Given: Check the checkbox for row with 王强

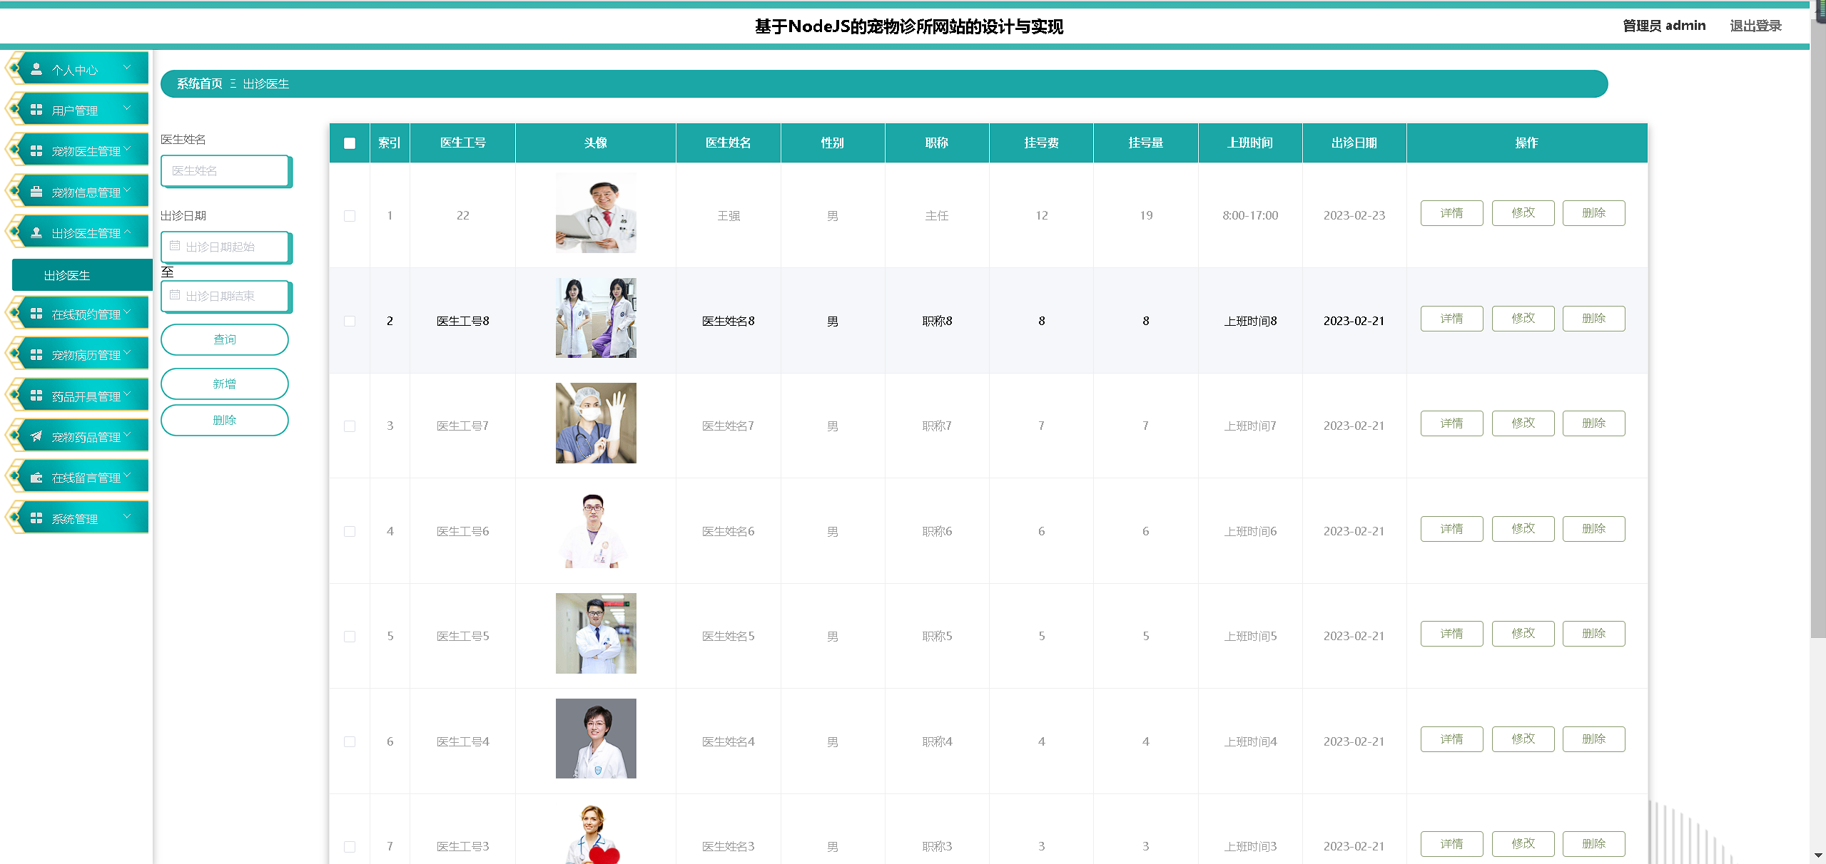Looking at the screenshot, I should pyautogui.click(x=350, y=215).
